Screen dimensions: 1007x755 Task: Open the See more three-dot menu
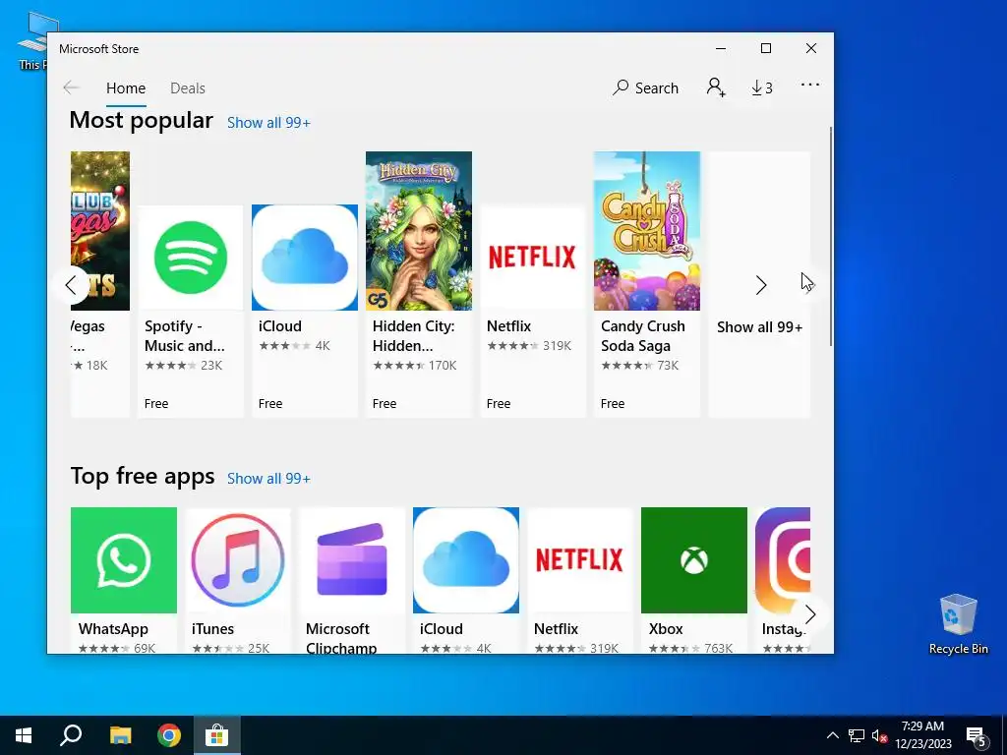tap(810, 85)
